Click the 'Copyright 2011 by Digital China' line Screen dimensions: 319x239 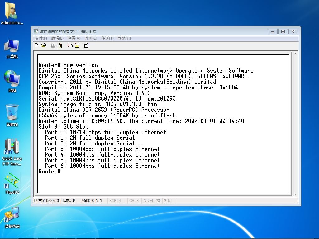[127, 82]
